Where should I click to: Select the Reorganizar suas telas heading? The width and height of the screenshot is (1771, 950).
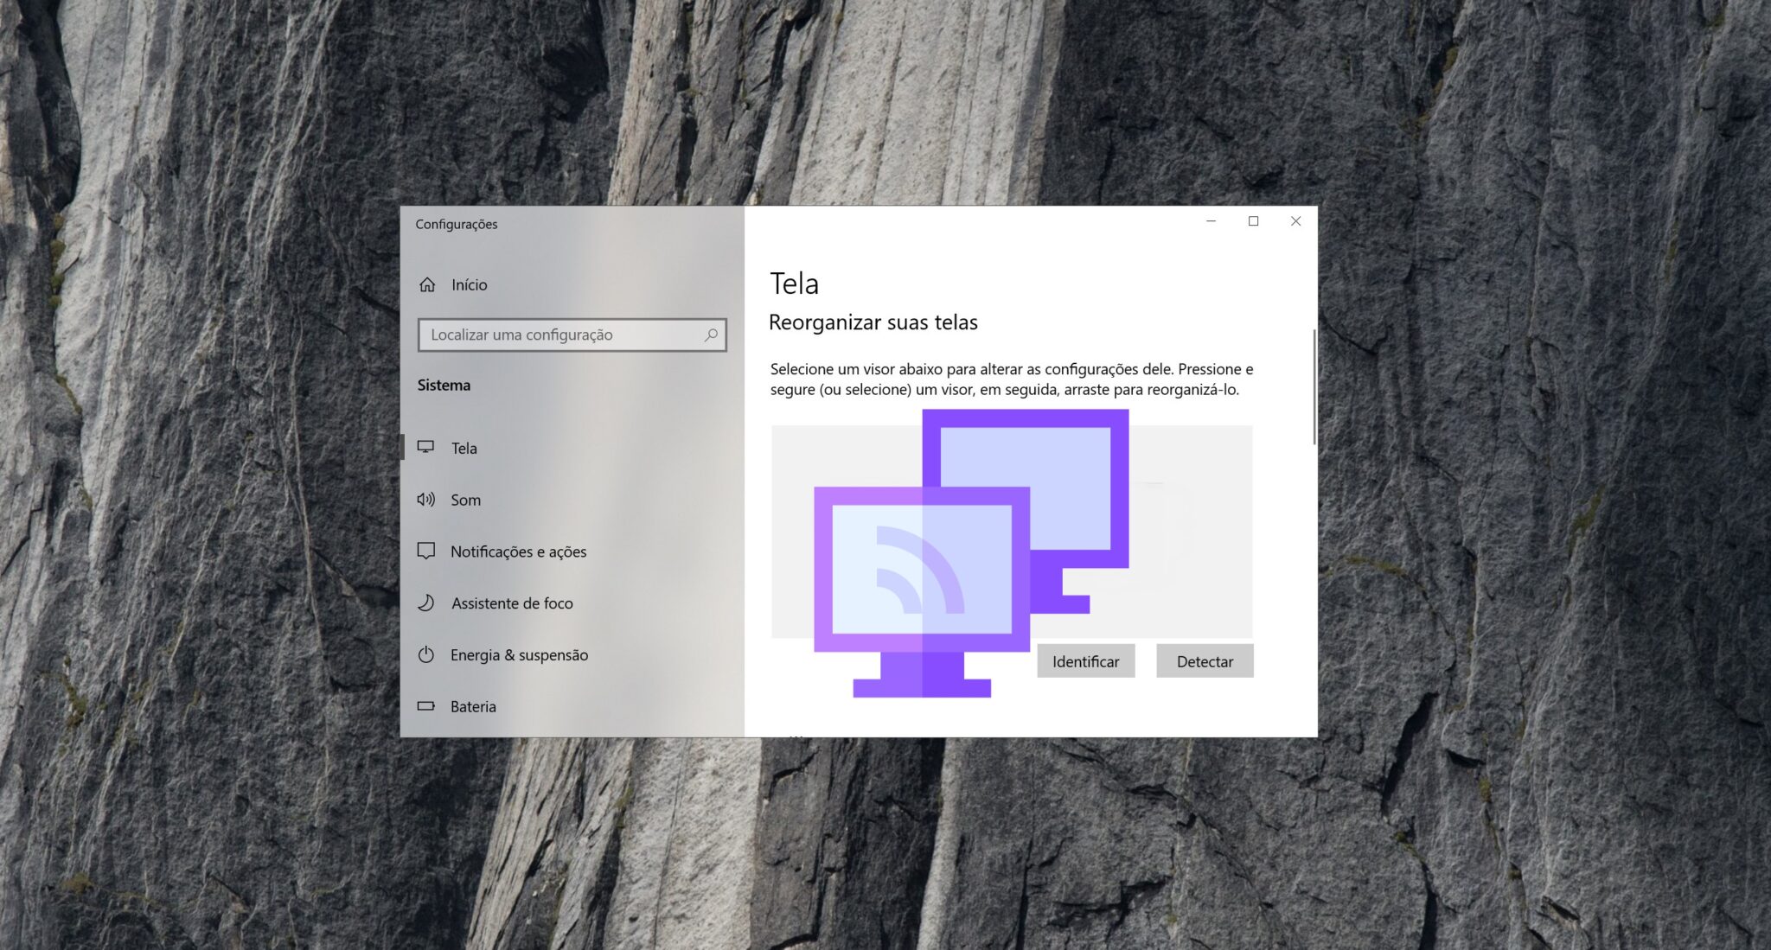pos(873,322)
